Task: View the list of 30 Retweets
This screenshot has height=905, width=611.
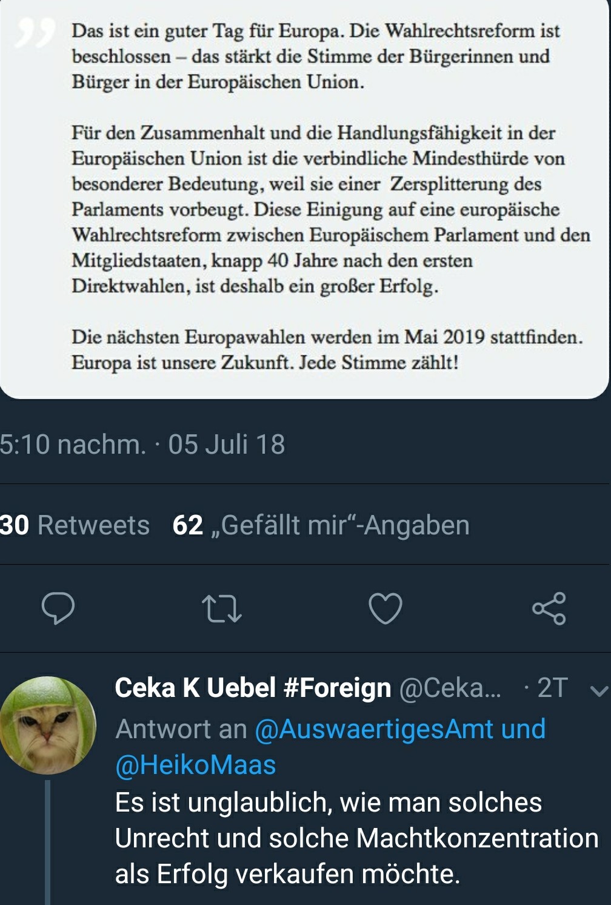Action: tap(75, 525)
